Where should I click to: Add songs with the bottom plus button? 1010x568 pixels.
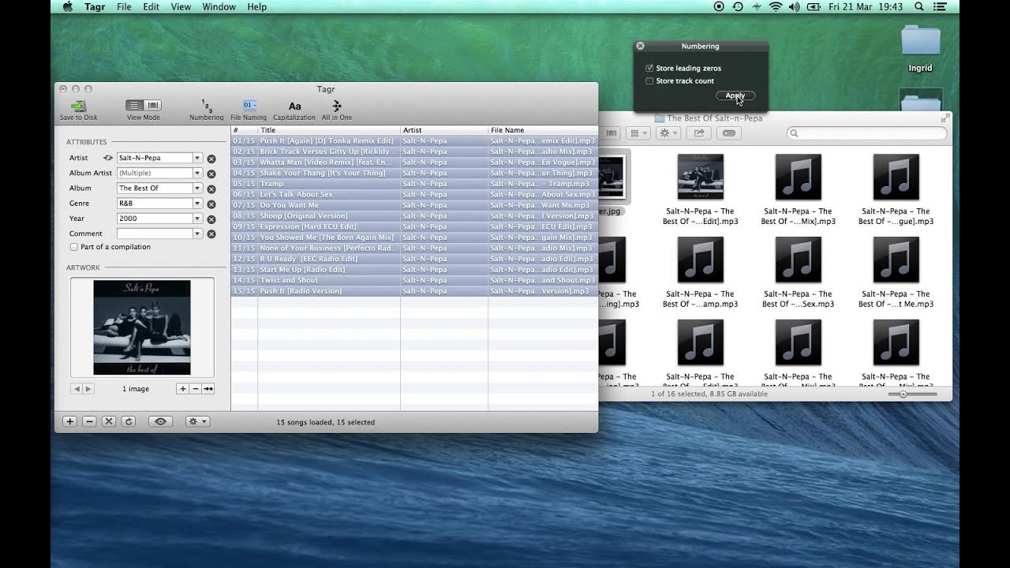[69, 422]
